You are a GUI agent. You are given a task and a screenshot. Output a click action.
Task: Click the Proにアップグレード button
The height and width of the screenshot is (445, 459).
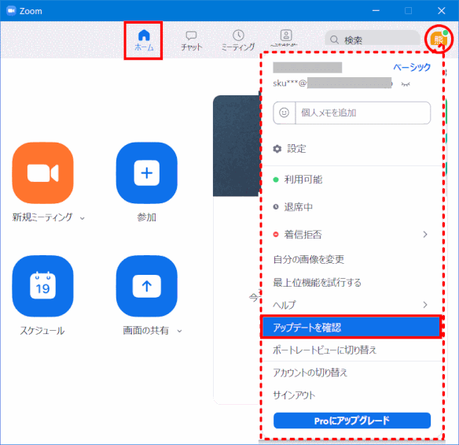[352, 421]
